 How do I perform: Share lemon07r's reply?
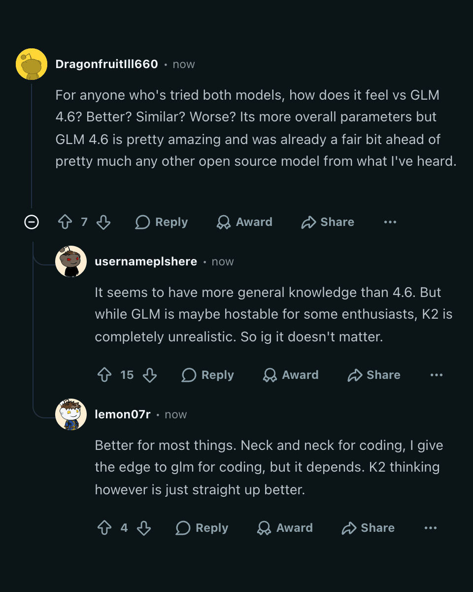[368, 528]
